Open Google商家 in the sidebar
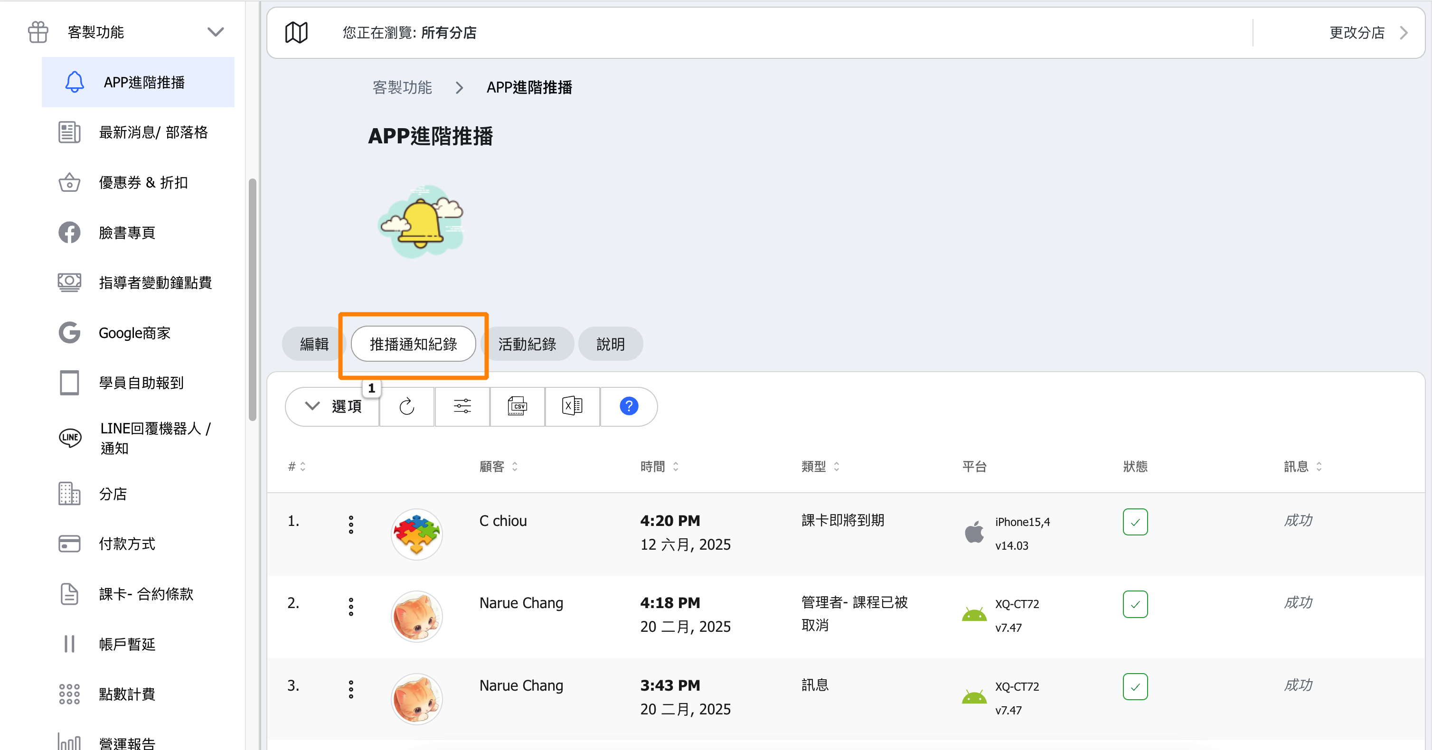 tap(134, 332)
